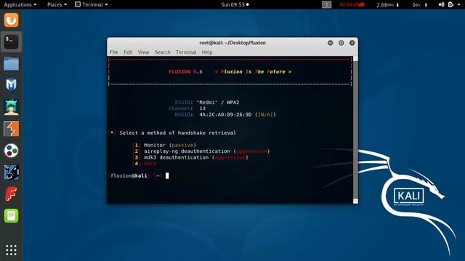This screenshot has width=465, height=261.
Task: Click "Select a method of handshake retrieval" text
Action: pos(177,133)
